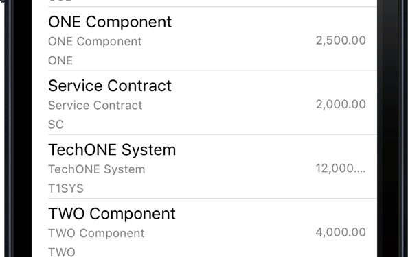Open the TechONE System list item title

(112, 150)
